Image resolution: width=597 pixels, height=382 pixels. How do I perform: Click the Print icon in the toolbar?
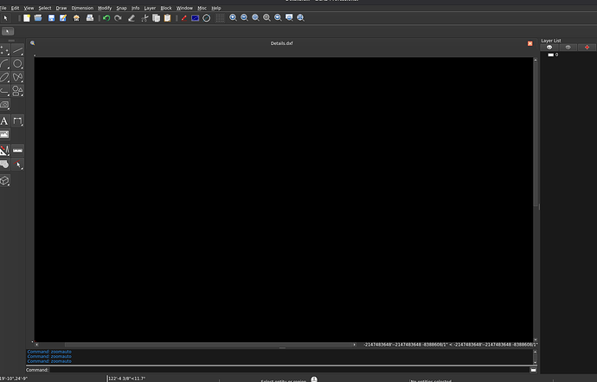point(90,18)
